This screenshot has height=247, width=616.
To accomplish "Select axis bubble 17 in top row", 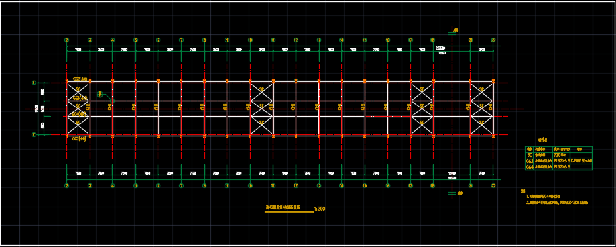I will tap(410, 40).
